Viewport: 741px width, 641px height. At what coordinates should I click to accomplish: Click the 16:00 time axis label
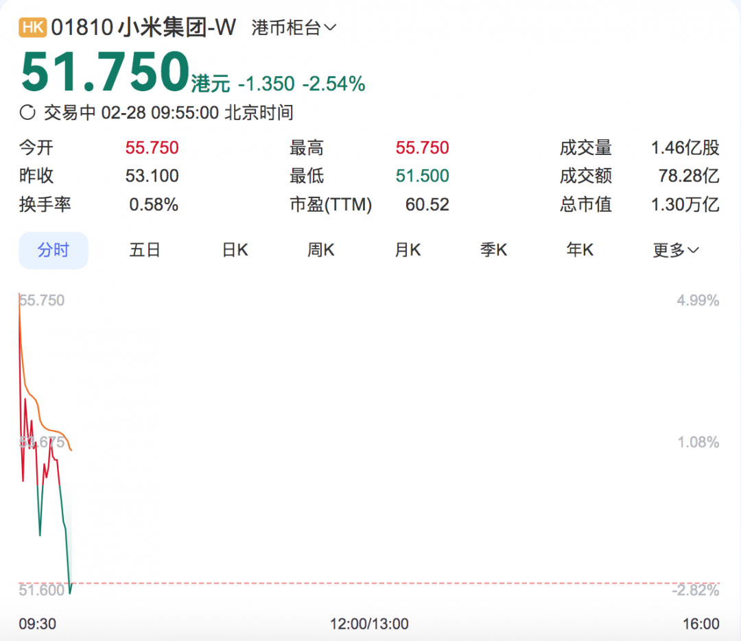click(x=701, y=624)
